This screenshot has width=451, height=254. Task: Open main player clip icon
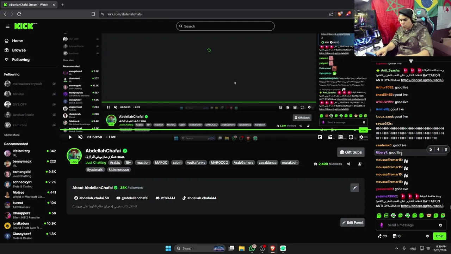click(330, 137)
